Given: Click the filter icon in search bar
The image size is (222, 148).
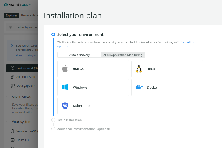Looking at the screenshot, I should (11, 27).
